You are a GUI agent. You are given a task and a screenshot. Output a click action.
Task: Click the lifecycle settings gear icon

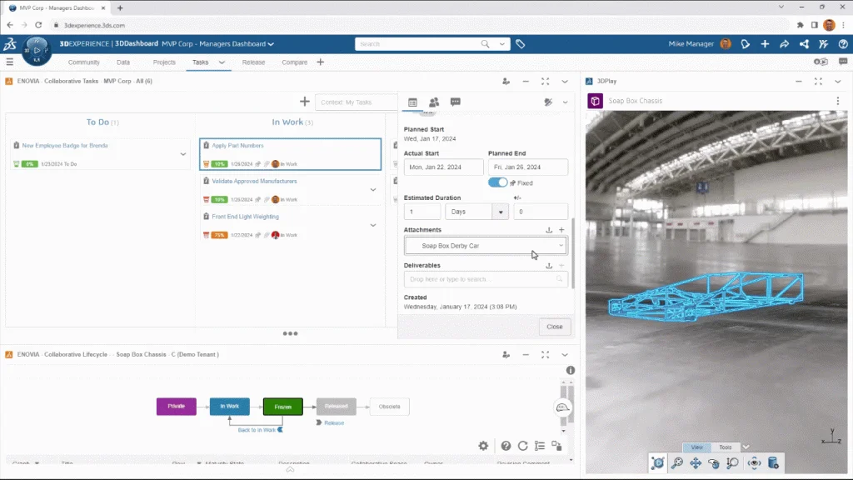click(x=483, y=446)
